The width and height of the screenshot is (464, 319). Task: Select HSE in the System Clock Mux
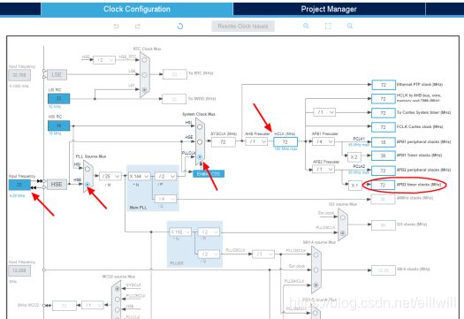[200, 141]
